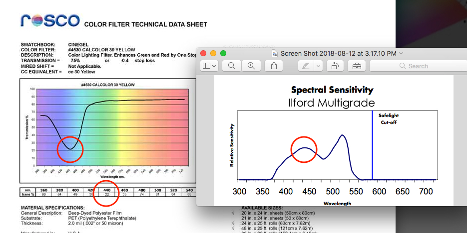Expand the document title dropdown chevron
Image resolution: width=467 pixels, height=233 pixels.
[x=402, y=53]
